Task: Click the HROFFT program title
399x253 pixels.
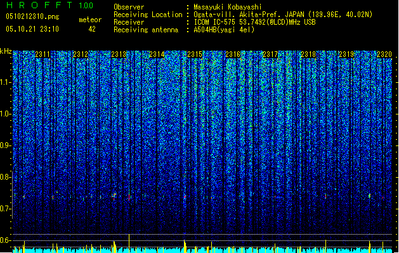Action: click(39, 5)
